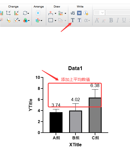Click the Y-axis tick label 0
This screenshot has height=147, width=130.
click(x=39, y=133)
